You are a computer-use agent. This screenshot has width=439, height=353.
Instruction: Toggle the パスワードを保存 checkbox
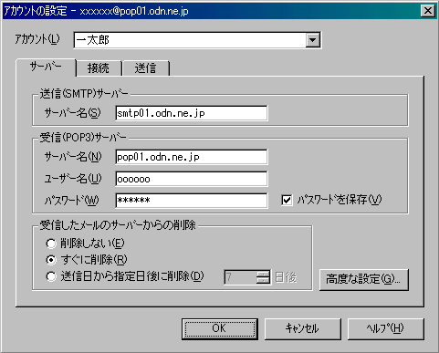[287, 200]
